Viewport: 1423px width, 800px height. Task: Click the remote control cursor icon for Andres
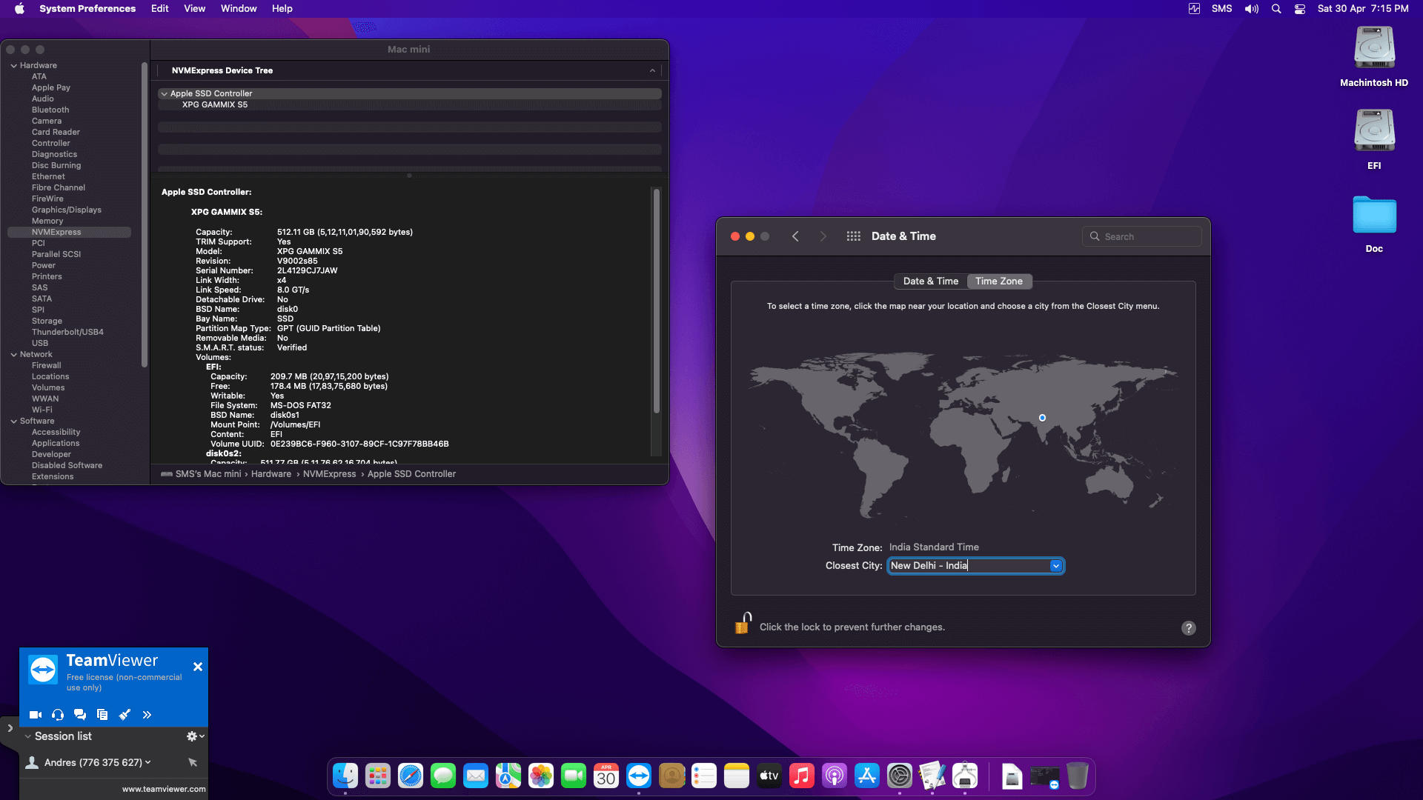(193, 762)
